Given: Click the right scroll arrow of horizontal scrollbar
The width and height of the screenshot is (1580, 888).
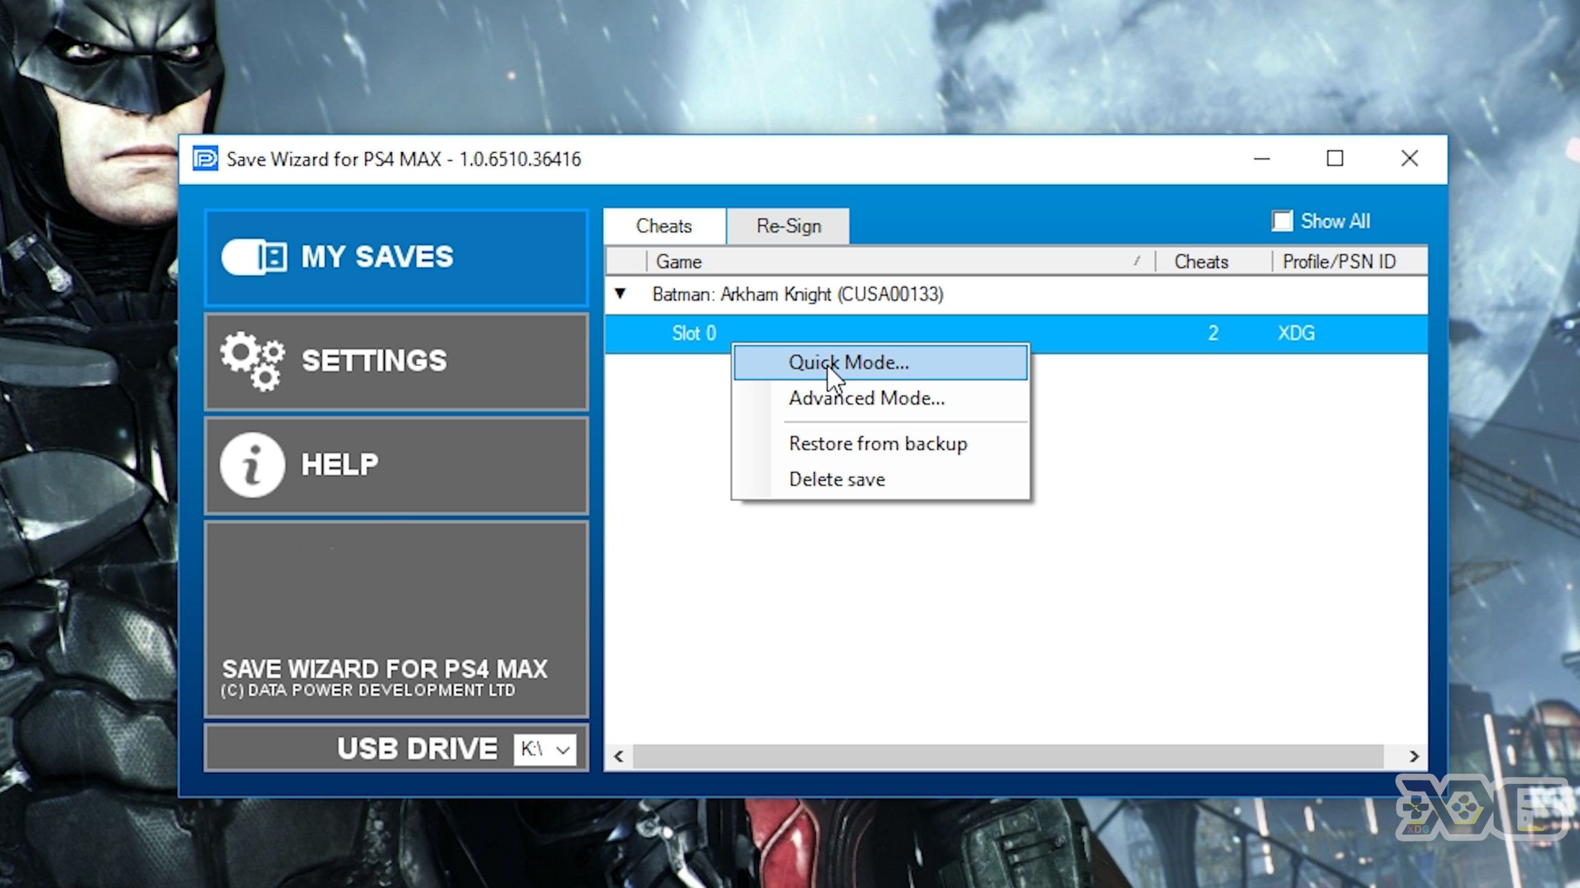Looking at the screenshot, I should 1414,756.
